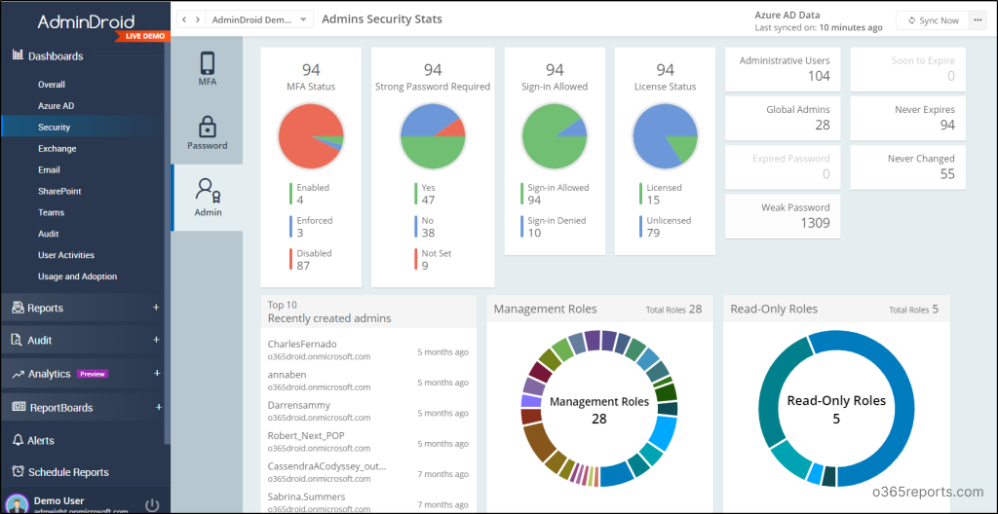998x514 pixels.
Task: Open the Exchange dashboard
Action: [58, 148]
